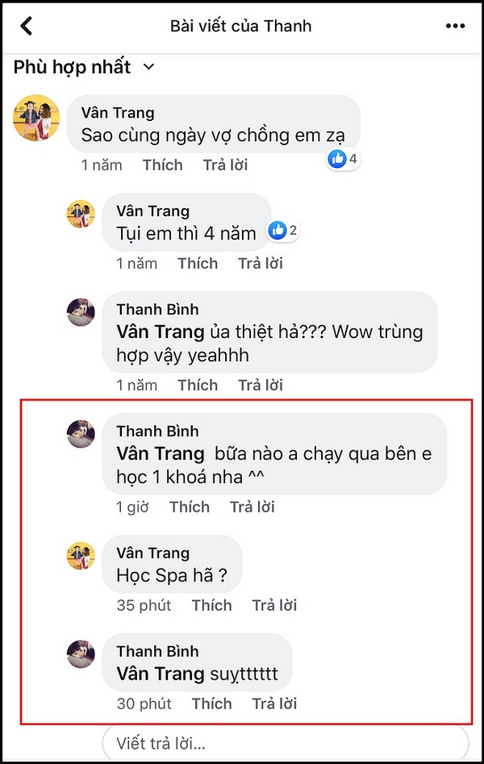
Task: Click the 'Bài viết của Thanh' title
Action: pos(242,25)
